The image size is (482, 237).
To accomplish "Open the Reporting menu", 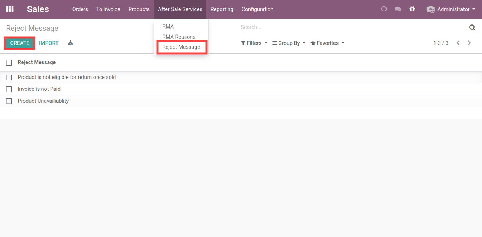I will [222, 9].
